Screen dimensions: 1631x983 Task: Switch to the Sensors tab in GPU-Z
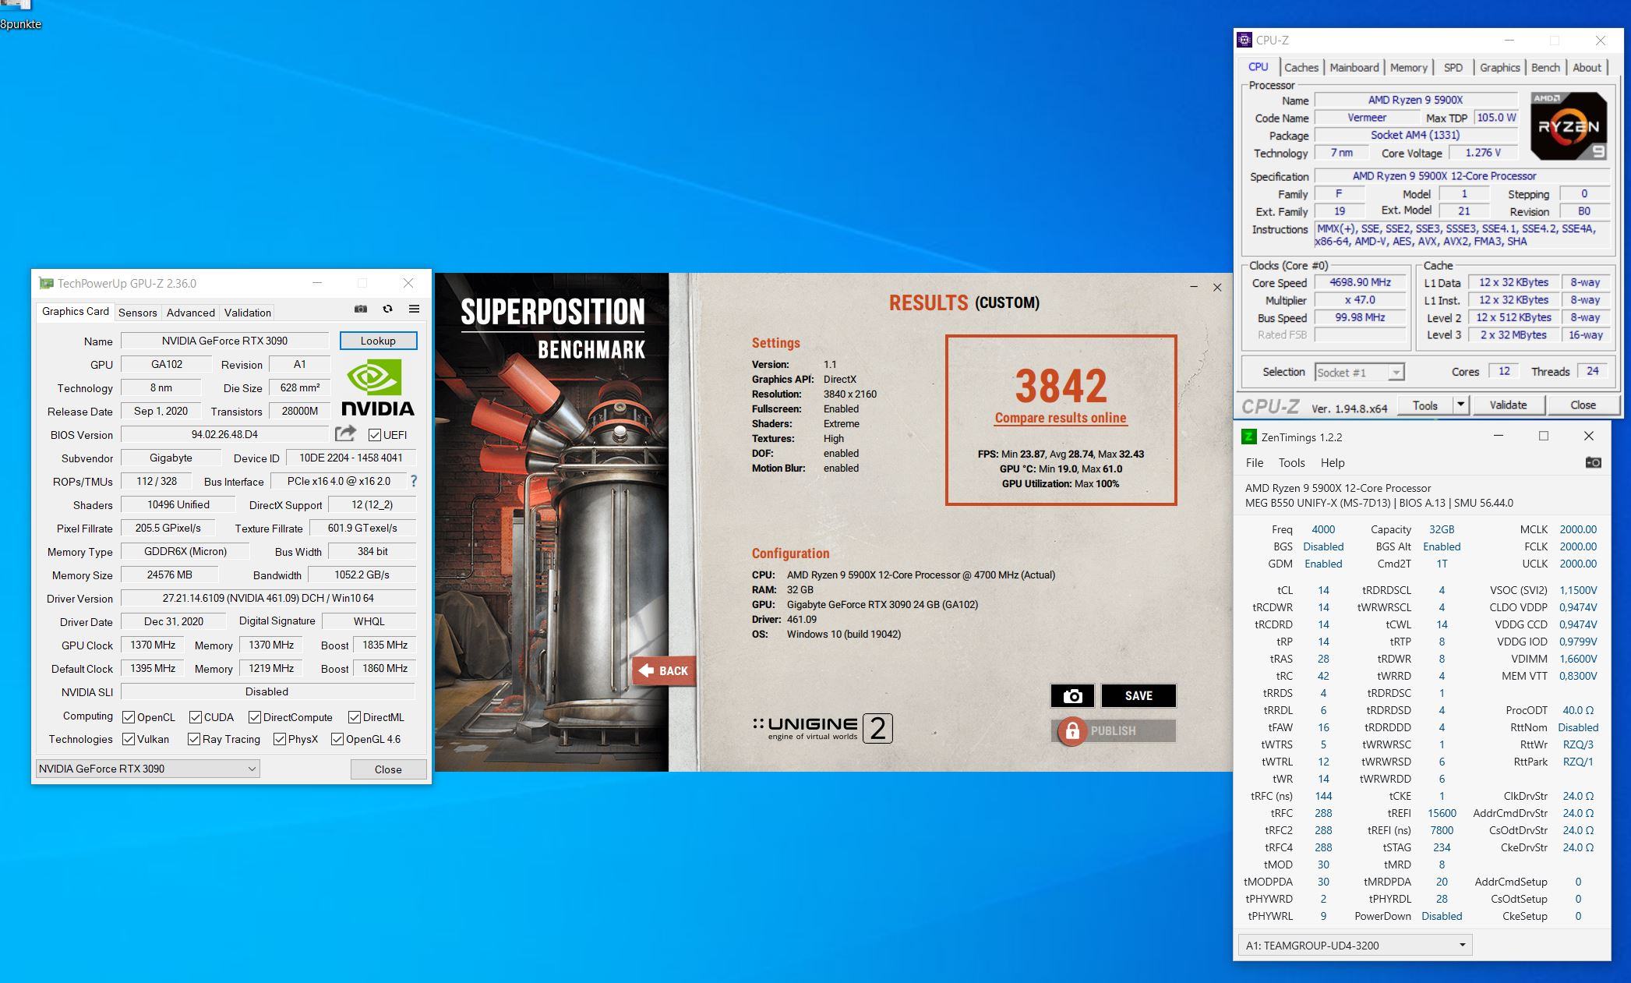[x=138, y=313]
